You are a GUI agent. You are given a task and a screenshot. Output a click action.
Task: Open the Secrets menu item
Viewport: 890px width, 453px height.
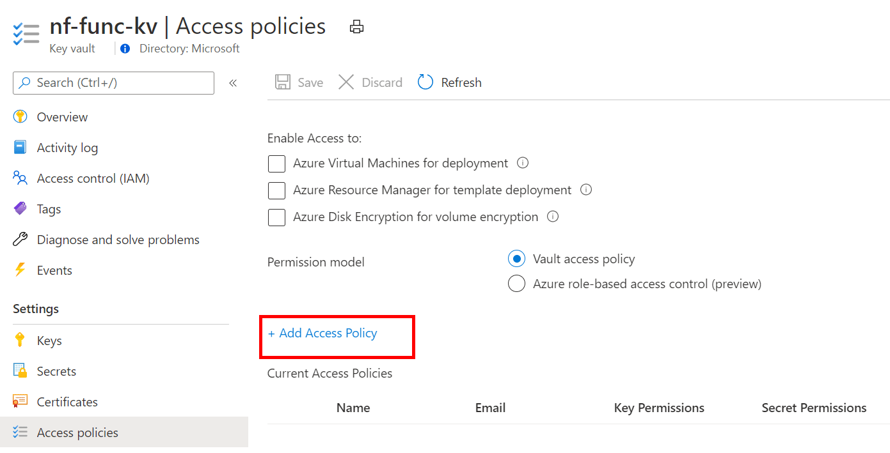[56, 371]
